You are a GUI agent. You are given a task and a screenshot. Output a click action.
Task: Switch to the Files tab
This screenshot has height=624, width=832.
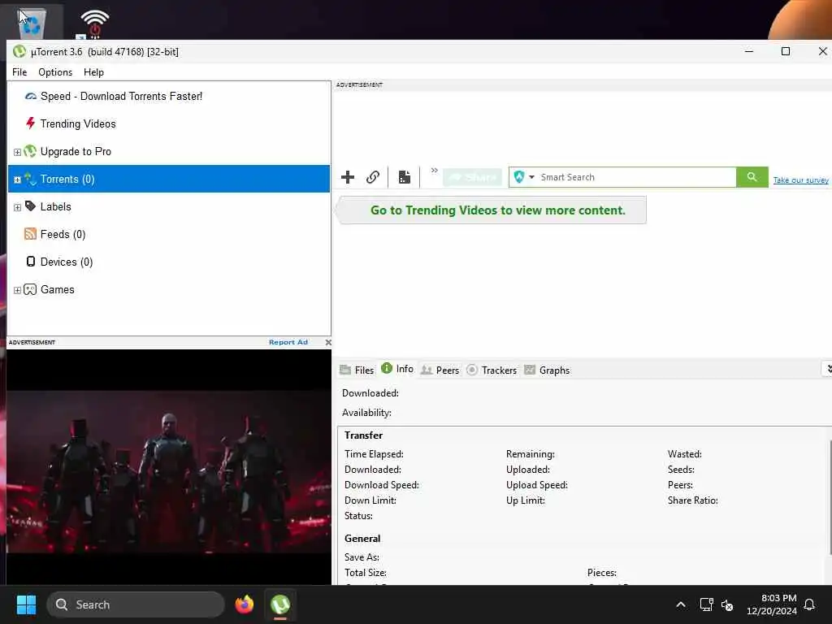357,370
